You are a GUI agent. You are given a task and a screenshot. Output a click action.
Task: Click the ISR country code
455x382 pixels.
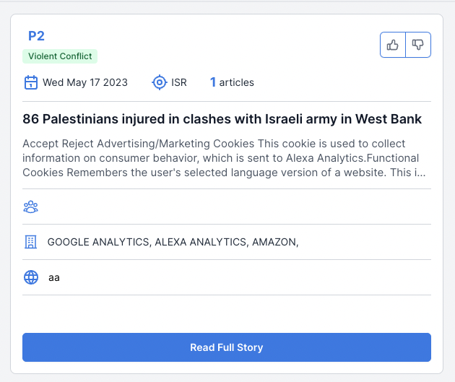pos(179,82)
